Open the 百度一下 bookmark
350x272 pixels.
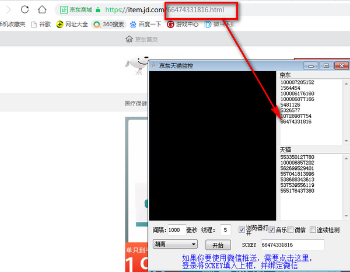(145, 25)
